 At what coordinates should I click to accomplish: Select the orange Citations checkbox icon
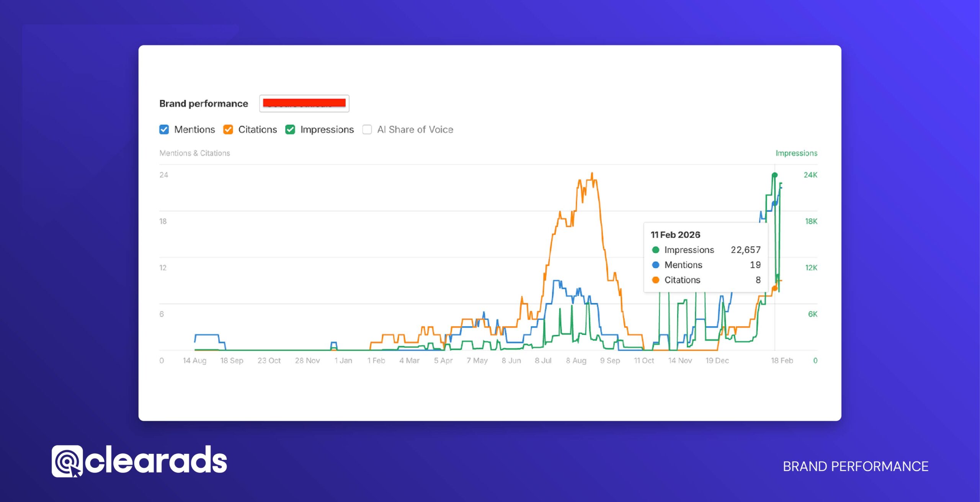(x=228, y=129)
